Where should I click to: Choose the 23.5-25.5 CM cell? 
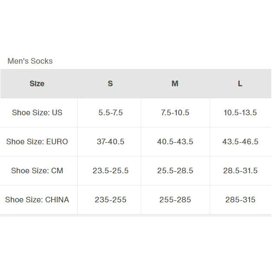point(110,171)
